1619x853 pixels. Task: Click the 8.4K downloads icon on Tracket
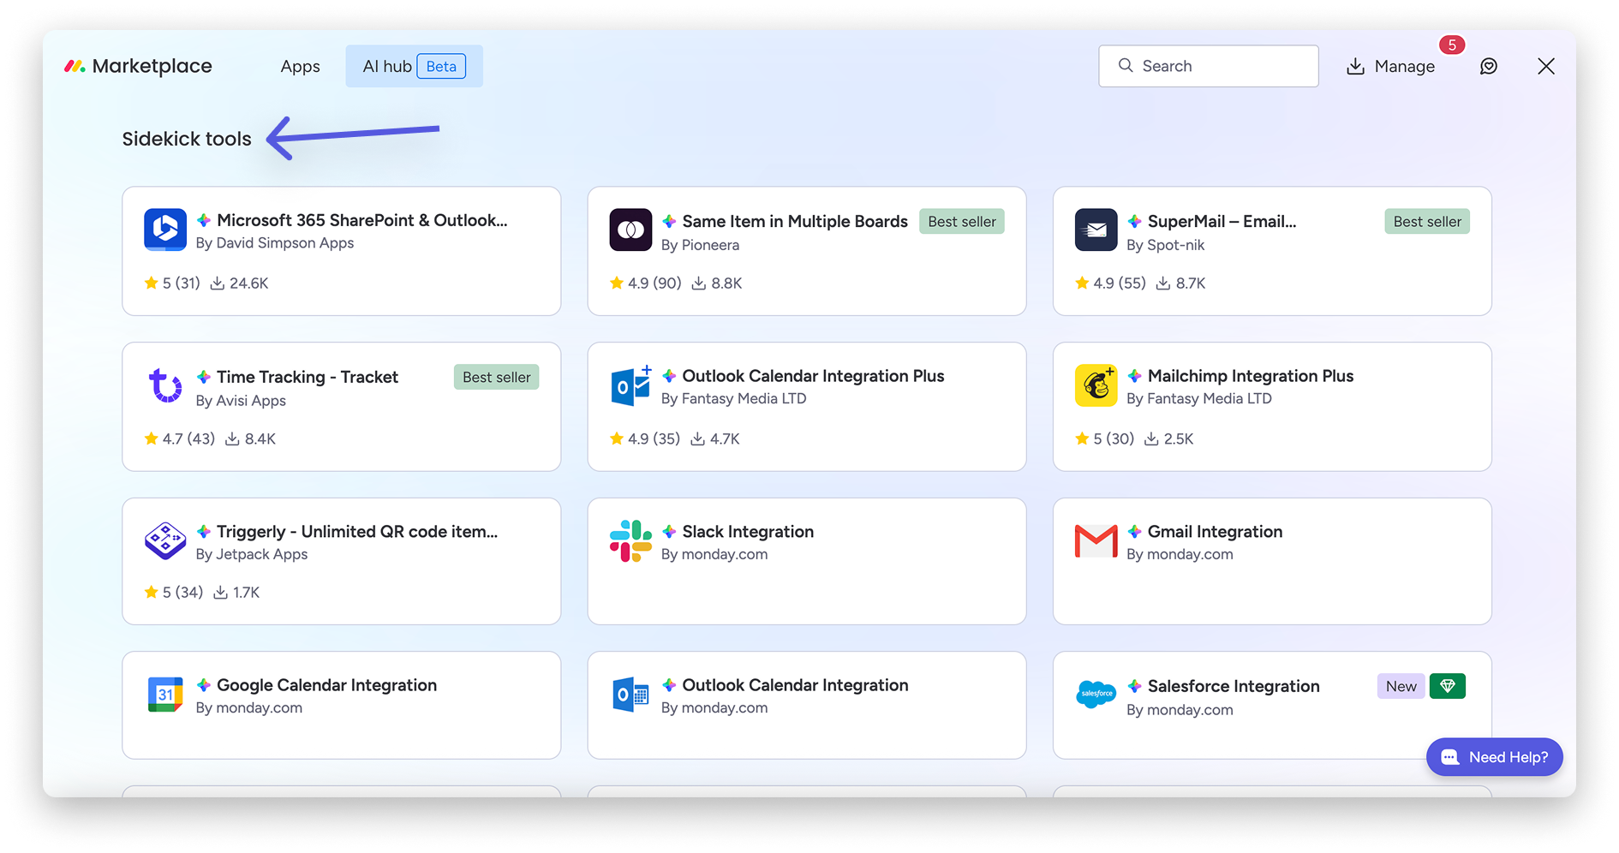(232, 438)
